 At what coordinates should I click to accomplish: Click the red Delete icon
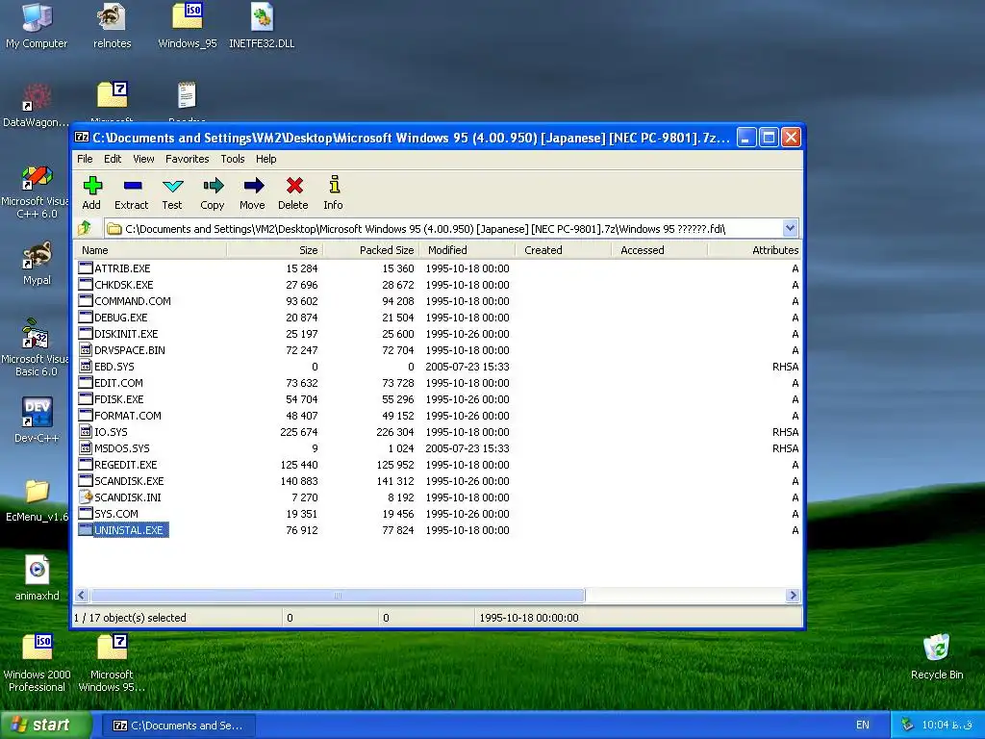click(294, 186)
